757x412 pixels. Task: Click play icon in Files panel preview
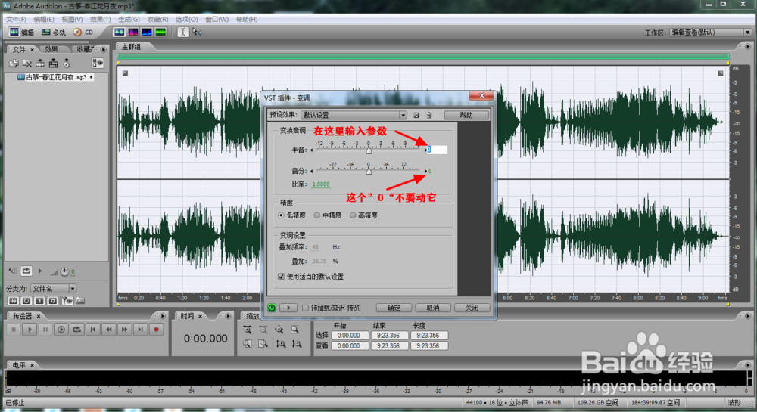[40, 271]
